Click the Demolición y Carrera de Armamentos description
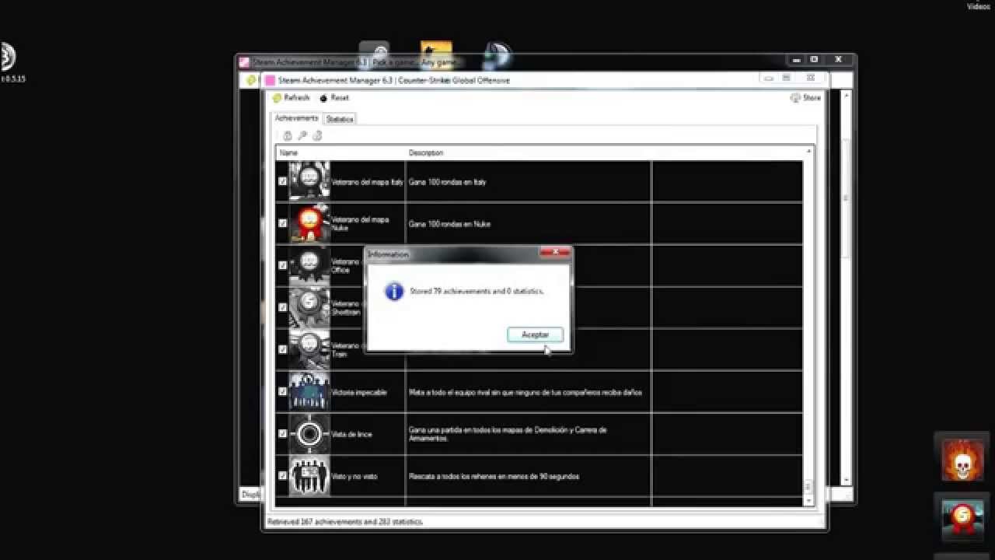This screenshot has height=560, width=995. pyautogui.click(x=508, y=434)
